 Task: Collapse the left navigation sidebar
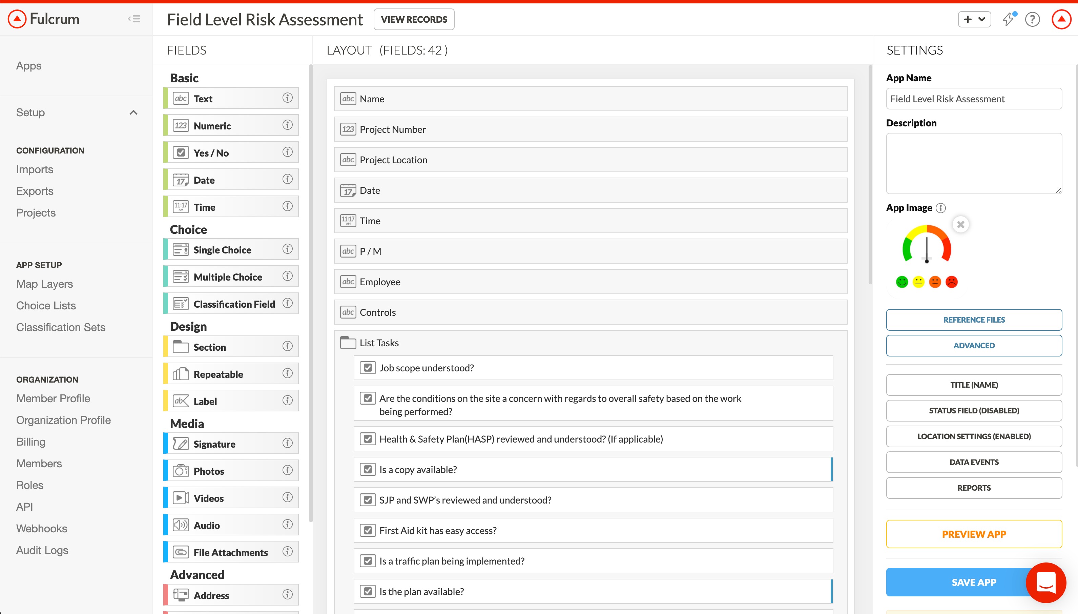134,19
